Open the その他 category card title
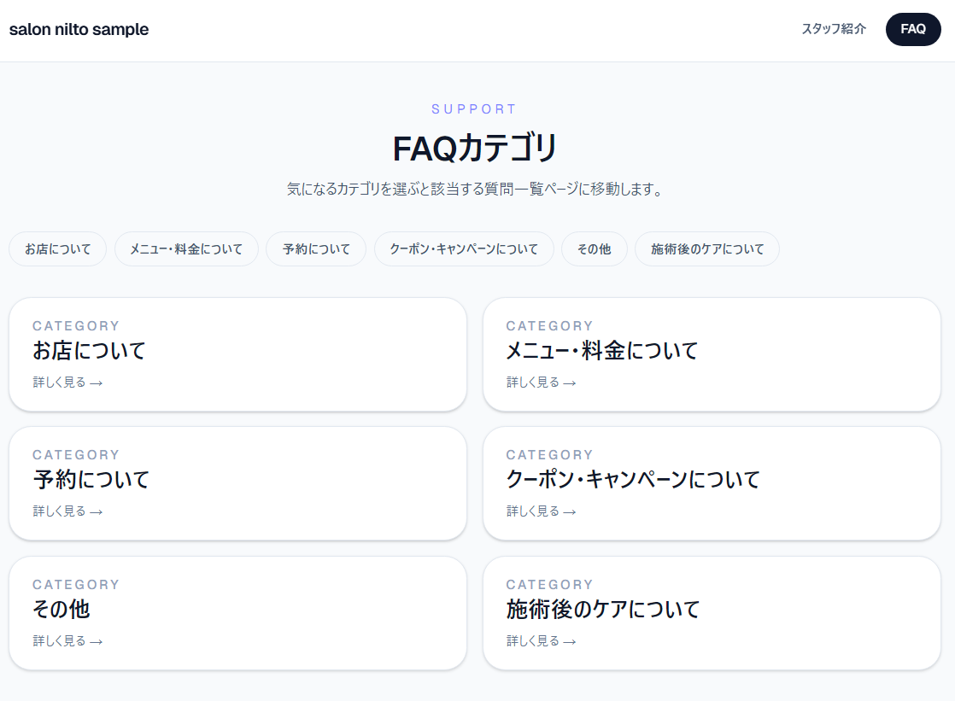 (61, 609)
